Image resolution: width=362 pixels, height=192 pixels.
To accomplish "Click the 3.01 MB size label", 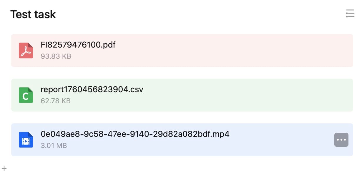I will point(54,146).
